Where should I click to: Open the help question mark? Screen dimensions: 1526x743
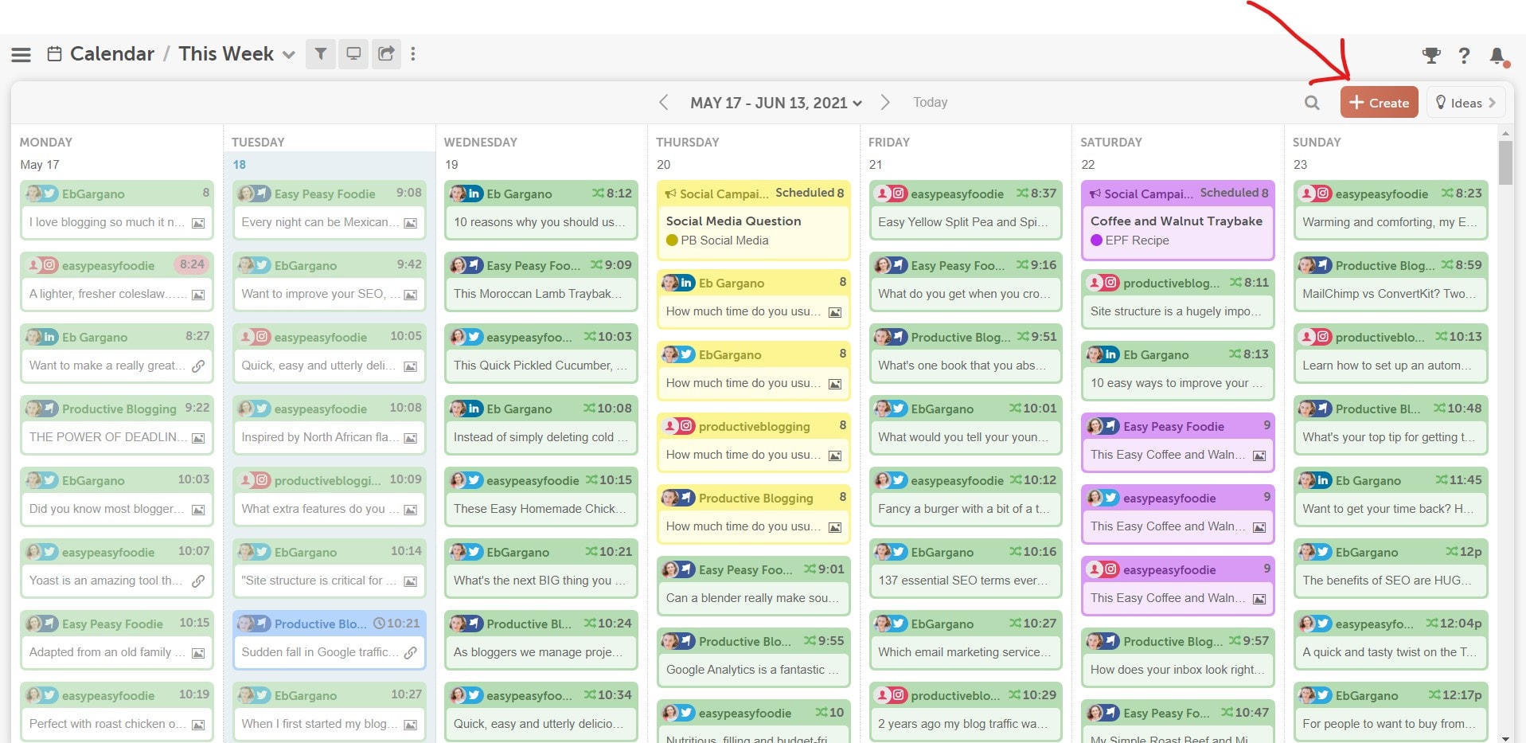coord(1464,55)
